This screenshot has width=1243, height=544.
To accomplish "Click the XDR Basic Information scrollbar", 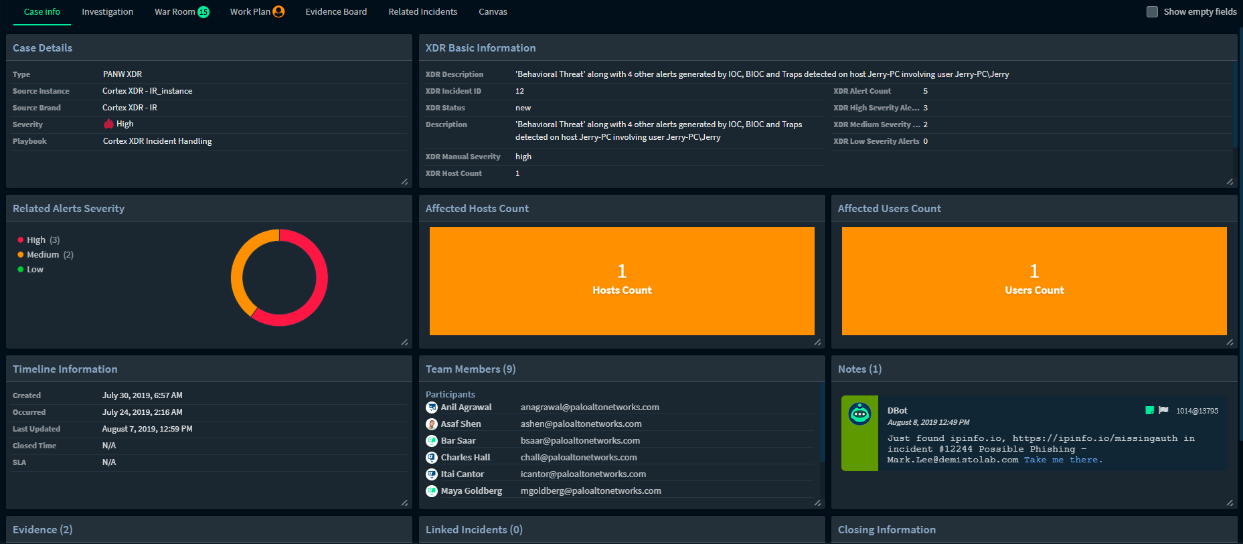I will [x=1235, y=104].
